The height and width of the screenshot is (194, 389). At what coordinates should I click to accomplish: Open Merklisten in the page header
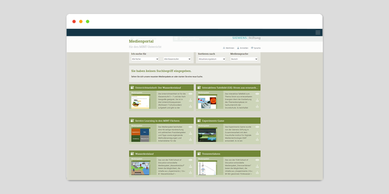(x=228, y=48)
